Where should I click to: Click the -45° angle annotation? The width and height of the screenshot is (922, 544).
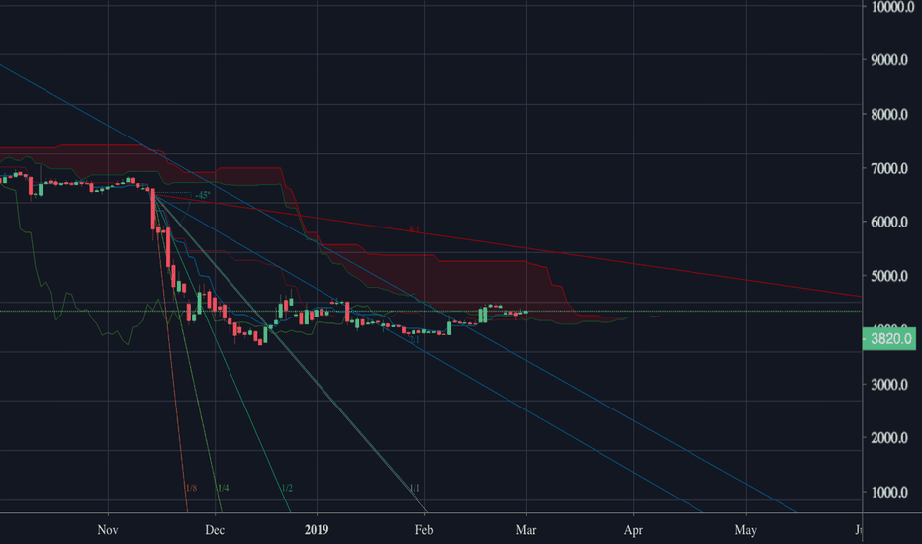(202, 195)
